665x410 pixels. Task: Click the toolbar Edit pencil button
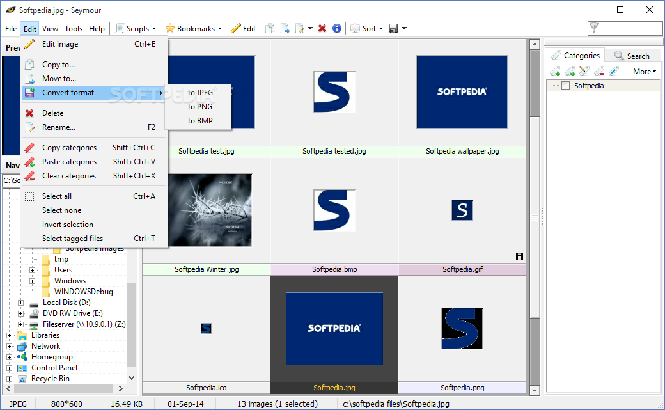tap(244, 28)
